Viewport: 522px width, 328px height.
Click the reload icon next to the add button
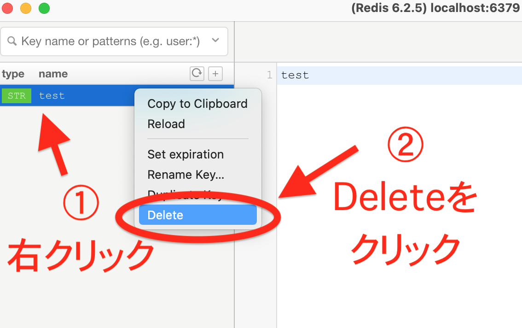(x=197, y=73)
